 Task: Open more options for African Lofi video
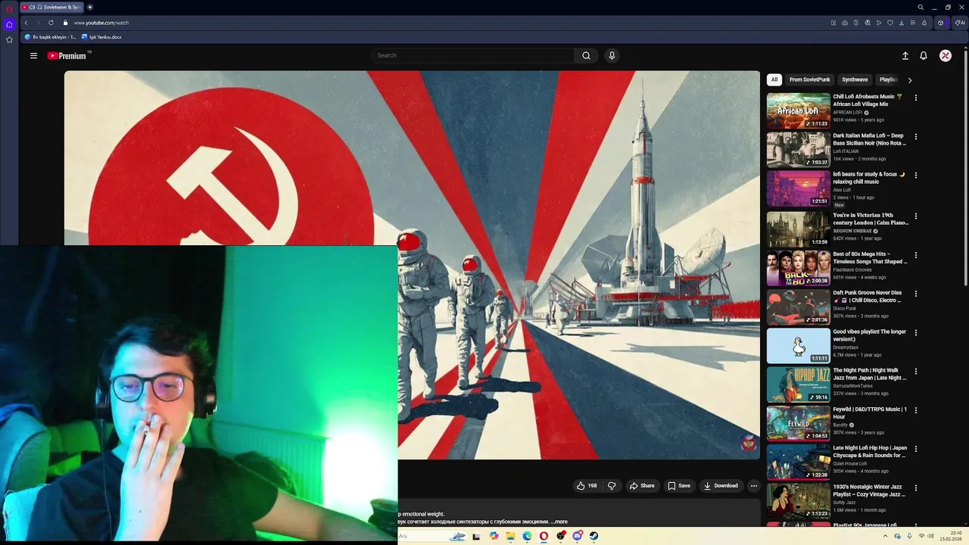coord(915,98)
